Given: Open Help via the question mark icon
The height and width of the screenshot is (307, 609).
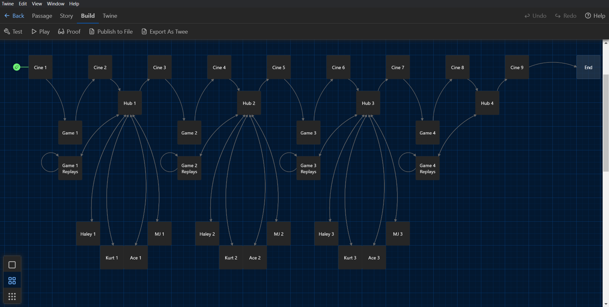Looking at the screenshot, I should (587, 16).
